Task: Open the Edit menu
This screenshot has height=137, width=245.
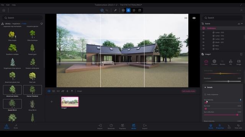Action: (8, 5)
